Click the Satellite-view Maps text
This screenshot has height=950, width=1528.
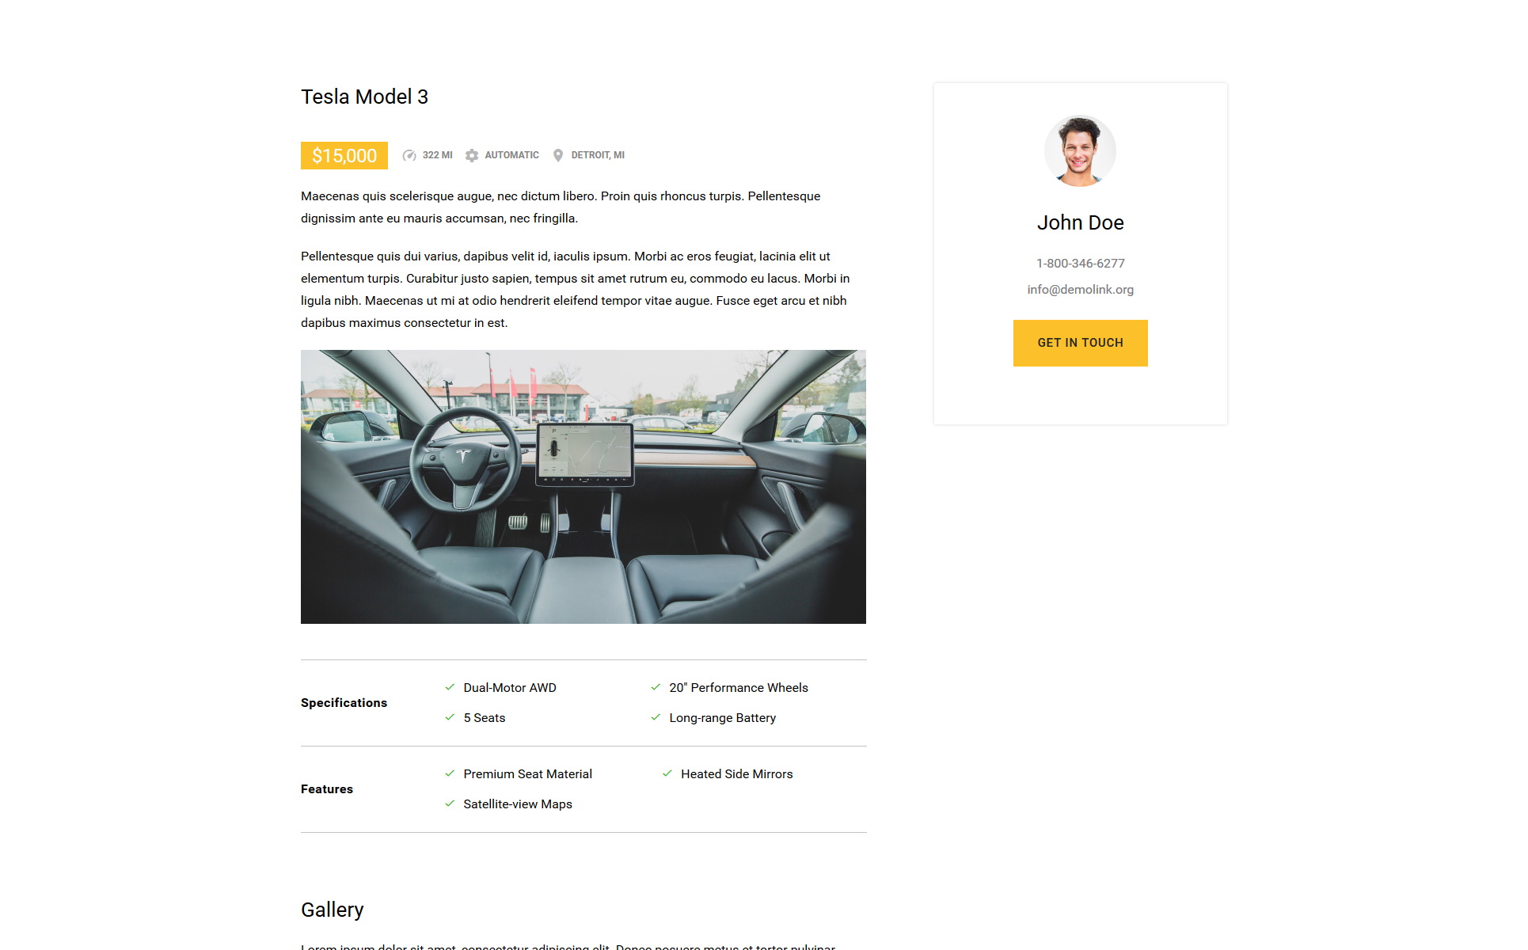518,804
